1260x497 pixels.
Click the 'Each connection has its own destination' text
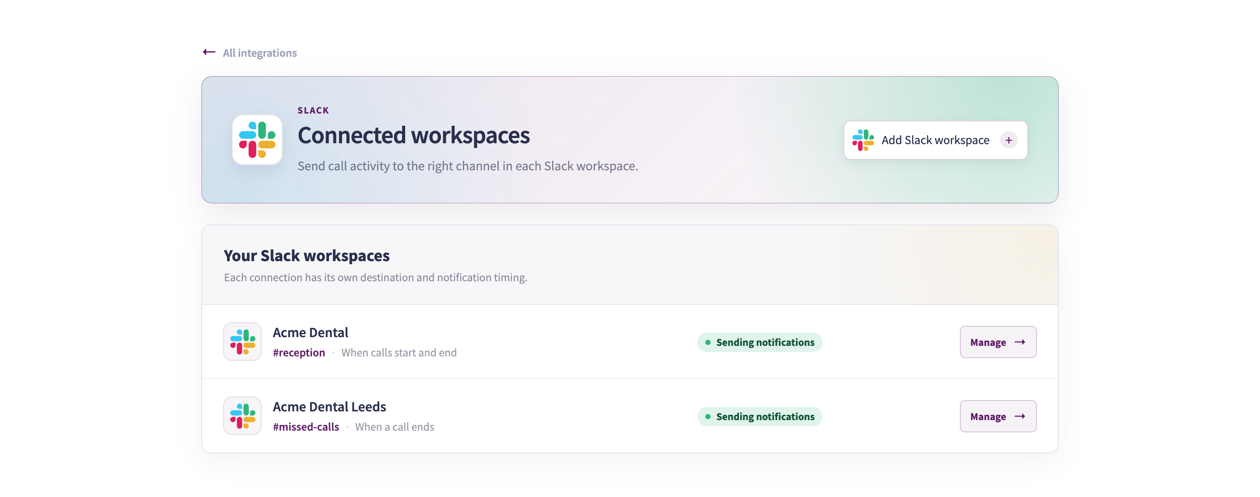pos(376,277)
